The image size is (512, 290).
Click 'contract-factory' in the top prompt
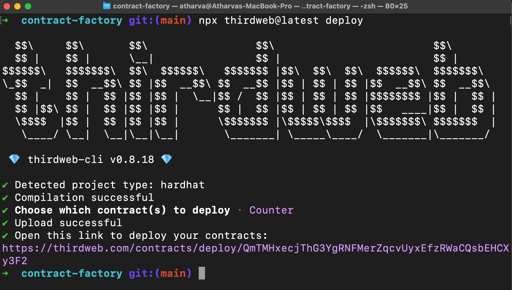tap(72, 20)
